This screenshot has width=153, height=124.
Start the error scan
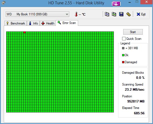tap(133, 32)
